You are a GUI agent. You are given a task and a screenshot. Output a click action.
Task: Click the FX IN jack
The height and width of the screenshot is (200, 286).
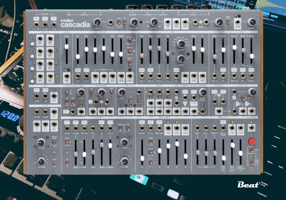click(110, 22)
